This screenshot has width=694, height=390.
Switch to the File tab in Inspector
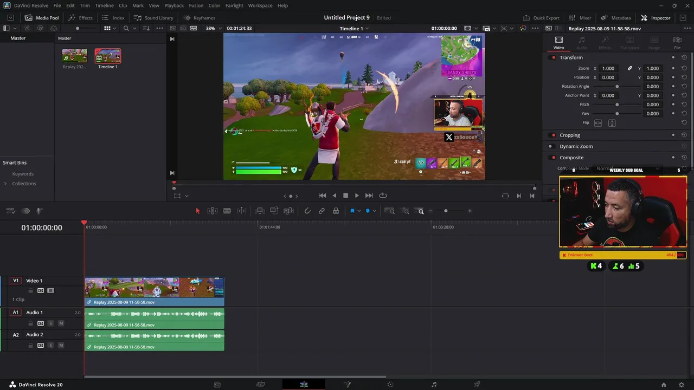[677, 43]
